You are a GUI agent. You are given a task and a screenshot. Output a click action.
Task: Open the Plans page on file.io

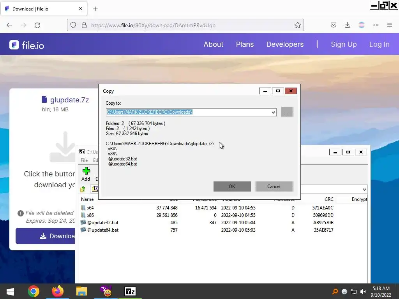[245, 44]
